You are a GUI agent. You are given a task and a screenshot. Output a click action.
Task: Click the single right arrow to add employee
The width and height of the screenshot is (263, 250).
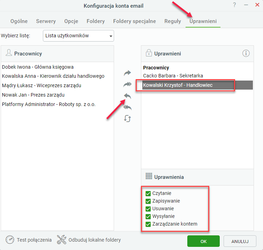pos(127,73)
